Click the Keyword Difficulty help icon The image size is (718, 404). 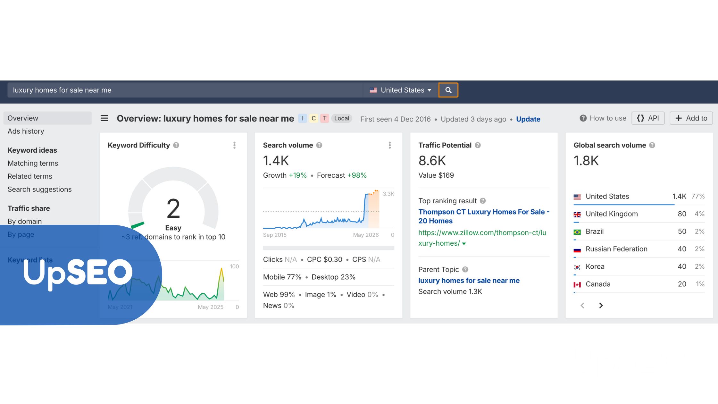click(176, 145)
